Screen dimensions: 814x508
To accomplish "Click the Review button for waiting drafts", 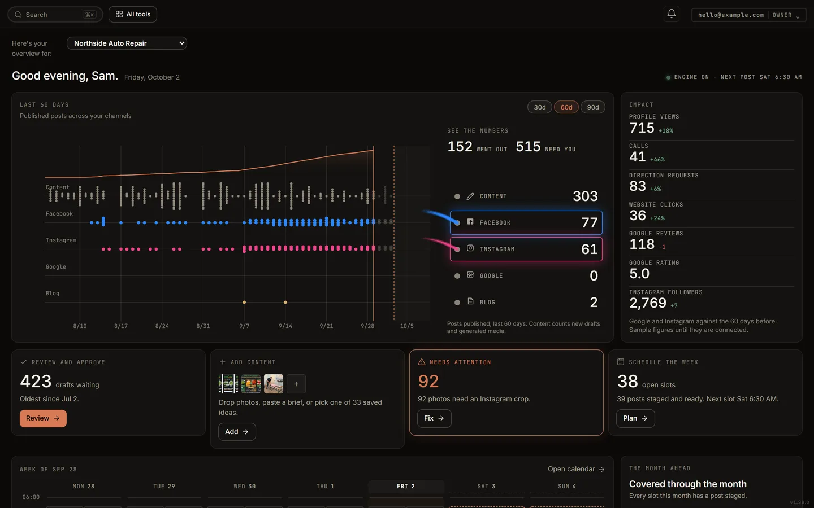I will pos(43,418).
